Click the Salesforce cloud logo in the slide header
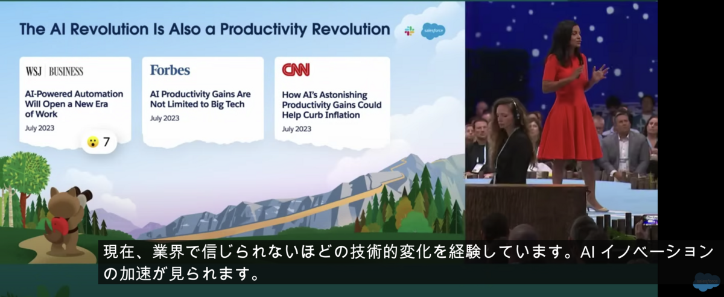The image size is (724, 297). point(433,30)
